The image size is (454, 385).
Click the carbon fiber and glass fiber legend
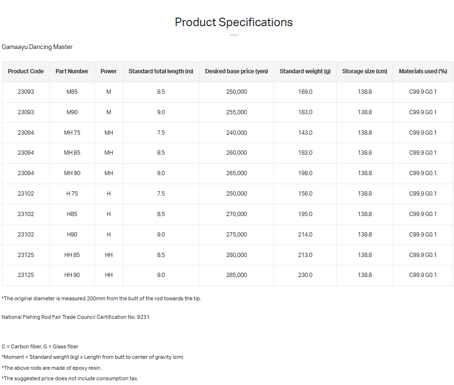(40, 347)
